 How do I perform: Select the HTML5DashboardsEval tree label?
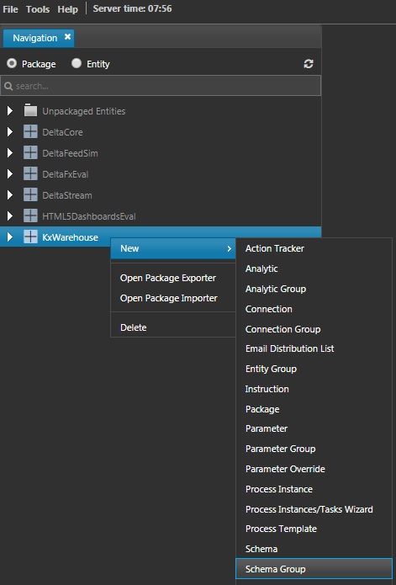89,216
